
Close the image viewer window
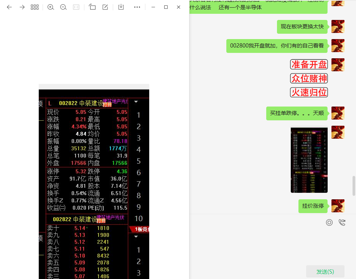tap(179, 7)
